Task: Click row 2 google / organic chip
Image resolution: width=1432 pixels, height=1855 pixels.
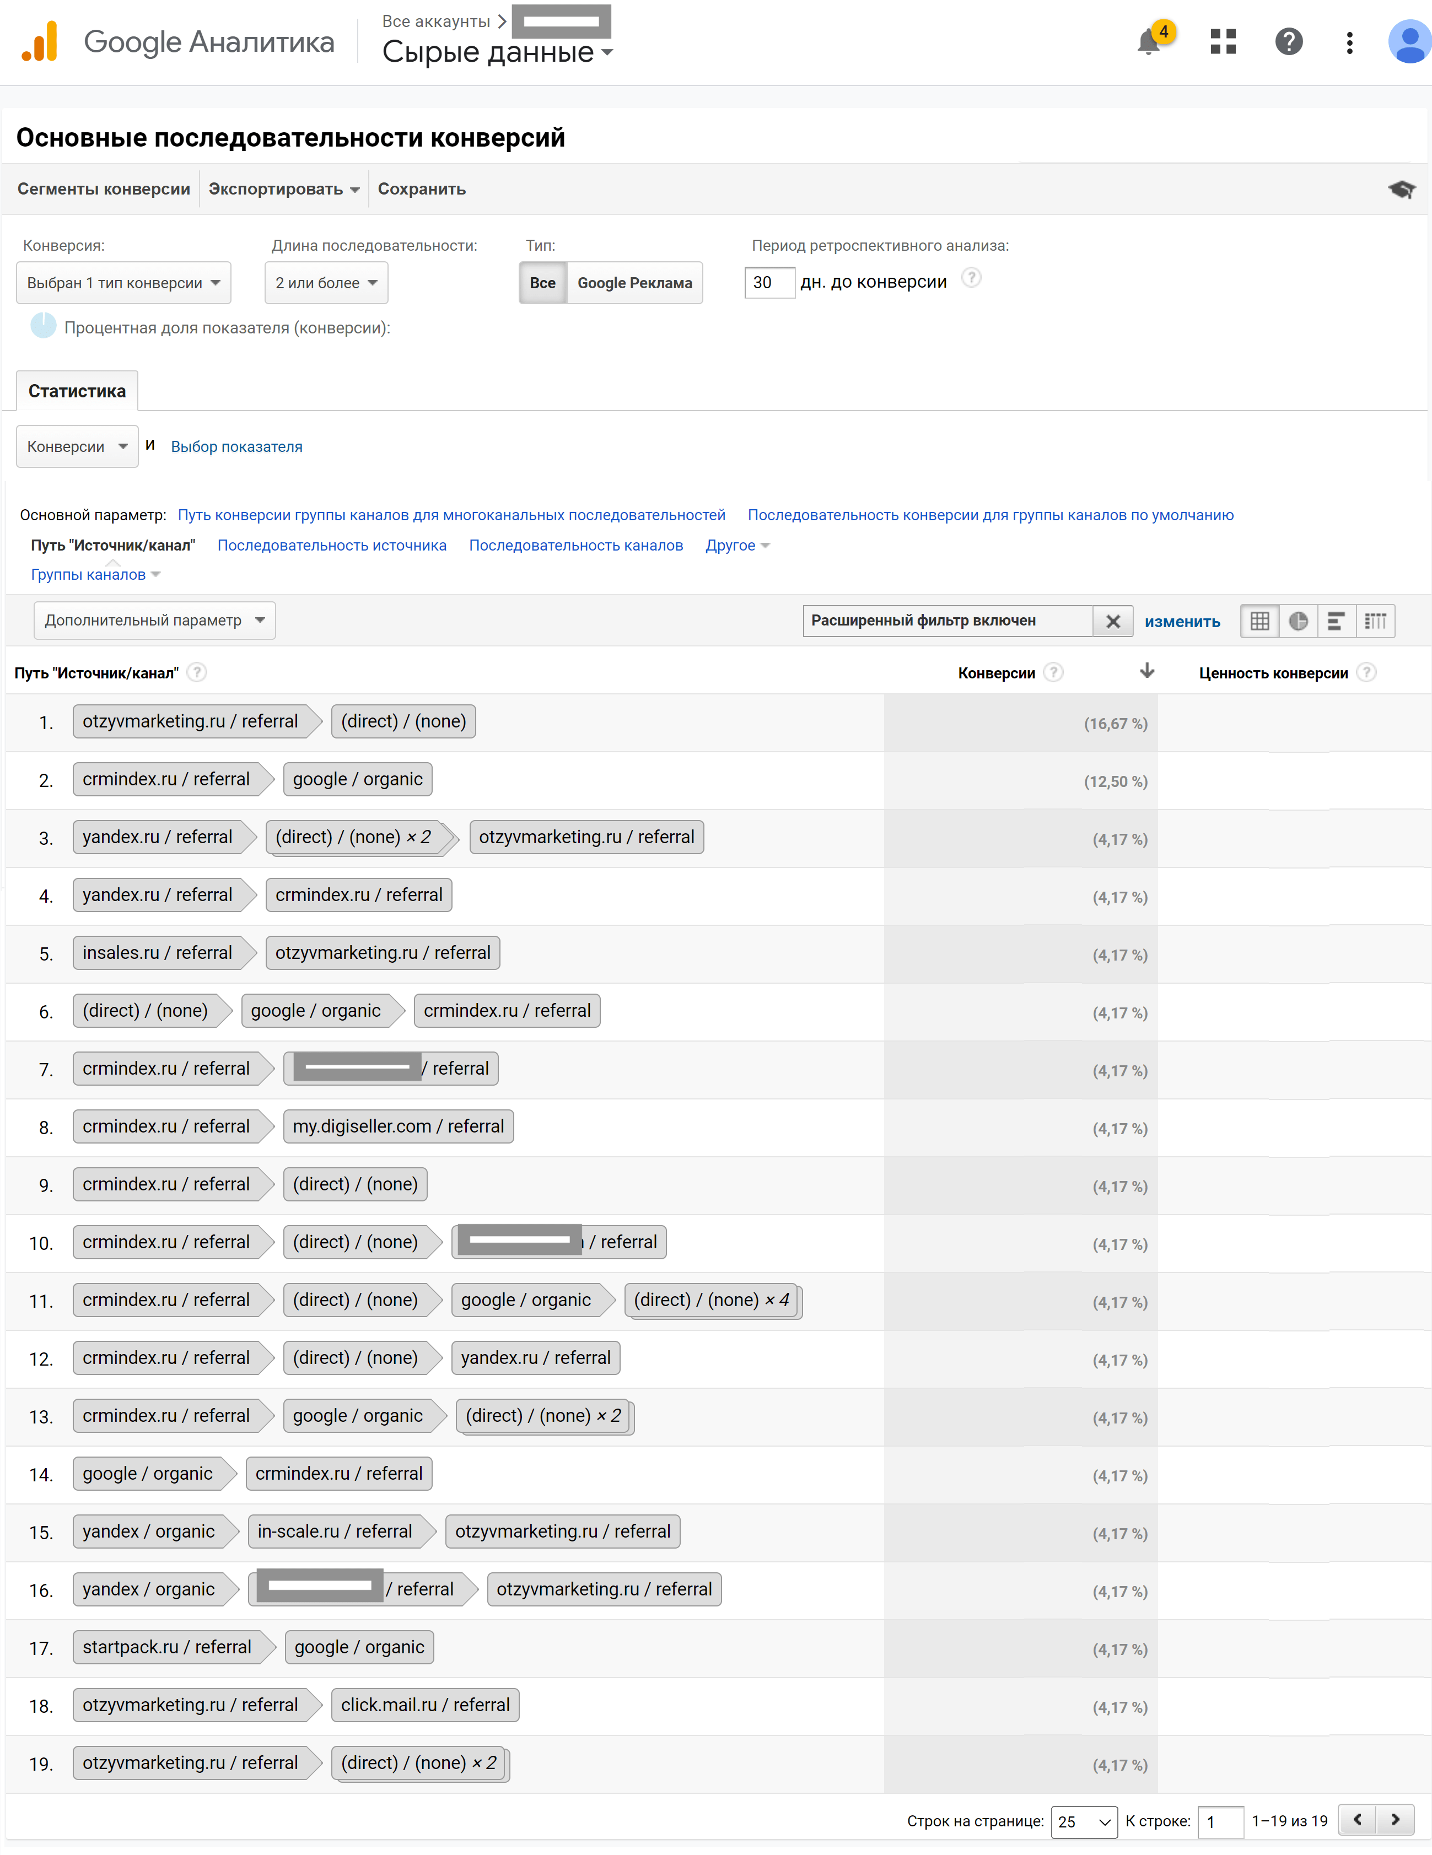Action: (358, 779)
